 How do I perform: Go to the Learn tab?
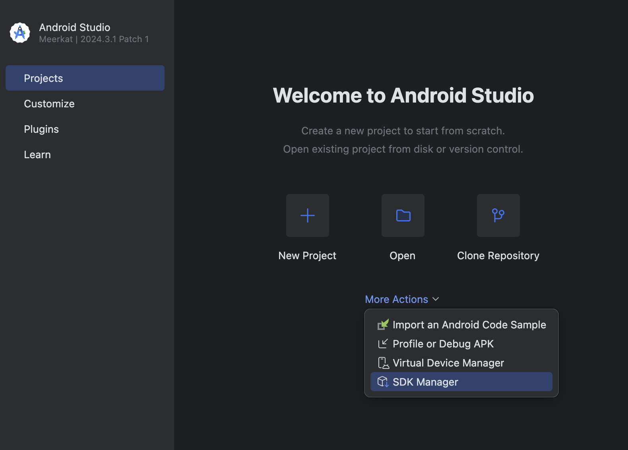pos(85,154)
